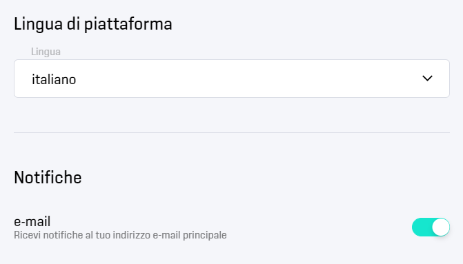Click the horizontal divider between sections
Screen dimensions: 463x264
(232, 133)
